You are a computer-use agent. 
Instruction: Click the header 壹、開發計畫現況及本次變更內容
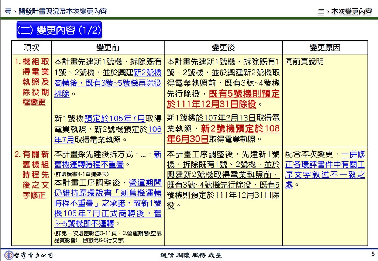[x=56, y=11]
